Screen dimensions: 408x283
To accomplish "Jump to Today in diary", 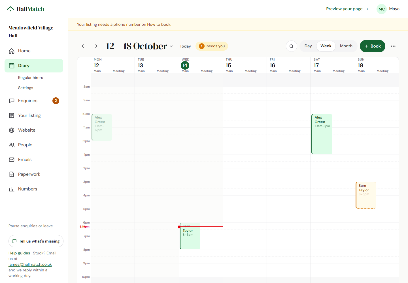I will tap(185, 46).
